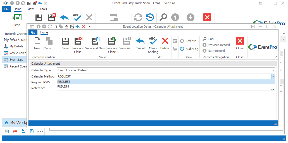The width and height of the screenshot is (288, 143).
Task: Click the New record icon in the dialog ribbon
Action: [37, 41]
